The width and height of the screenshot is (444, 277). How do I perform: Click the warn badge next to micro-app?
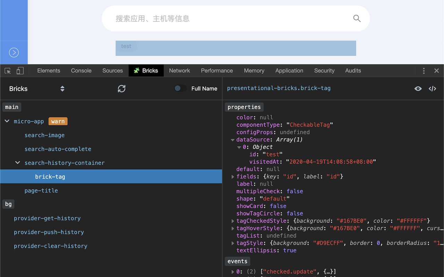coord(58,121)
